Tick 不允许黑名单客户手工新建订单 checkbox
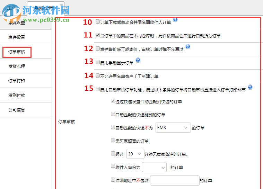 [98, 75]
